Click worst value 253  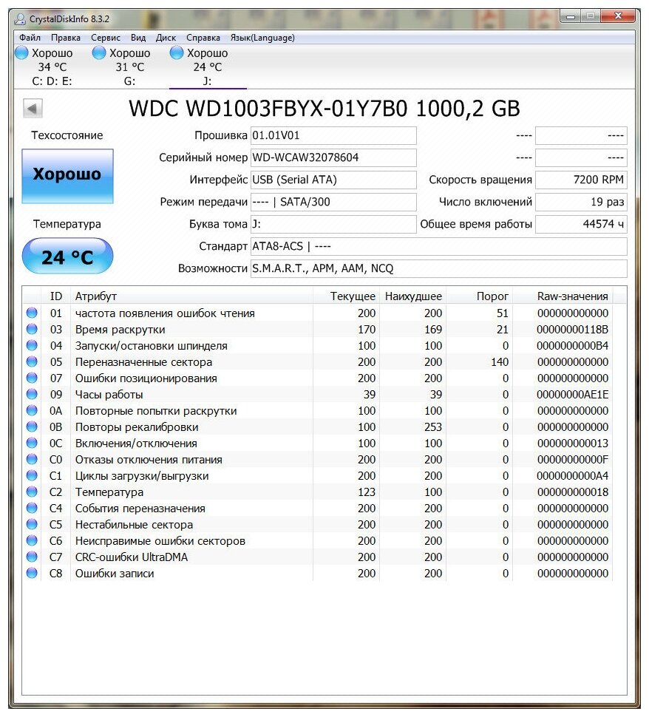click(x=433, y=427)
